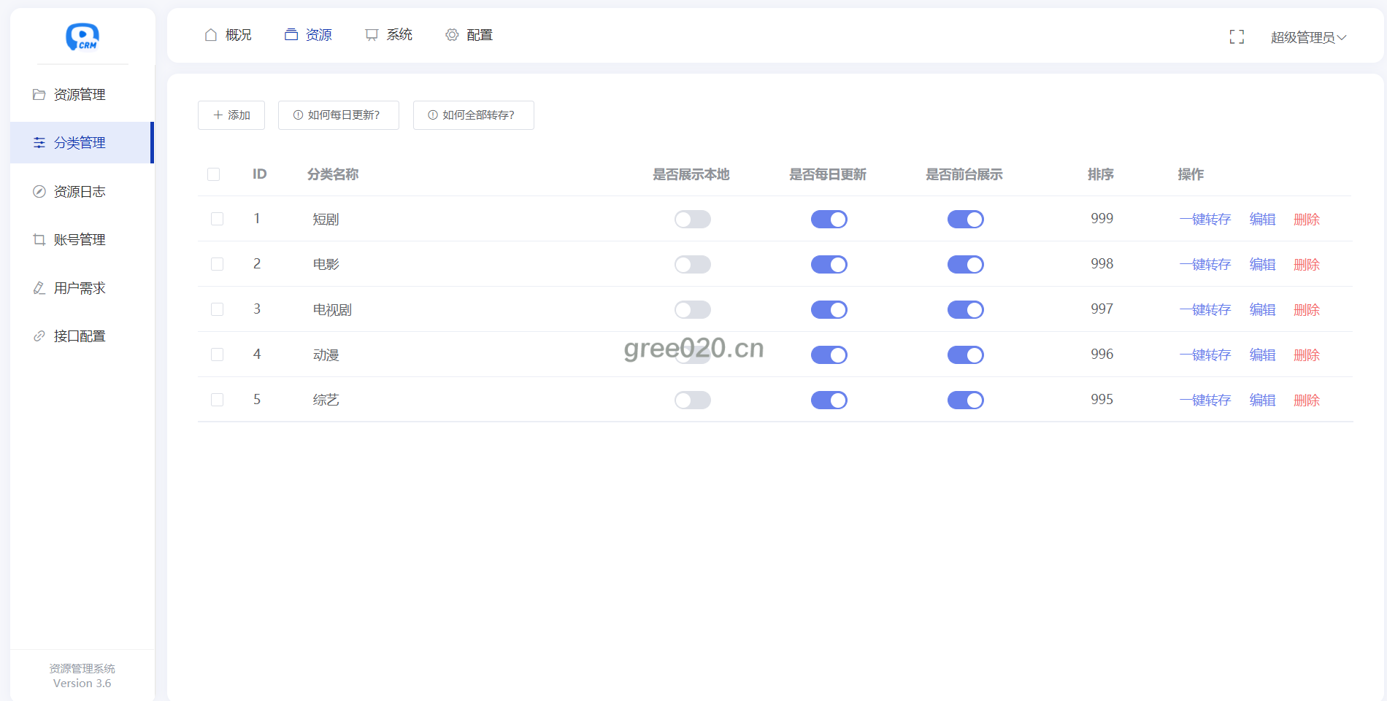Click the 添加 button

[231, 115]
